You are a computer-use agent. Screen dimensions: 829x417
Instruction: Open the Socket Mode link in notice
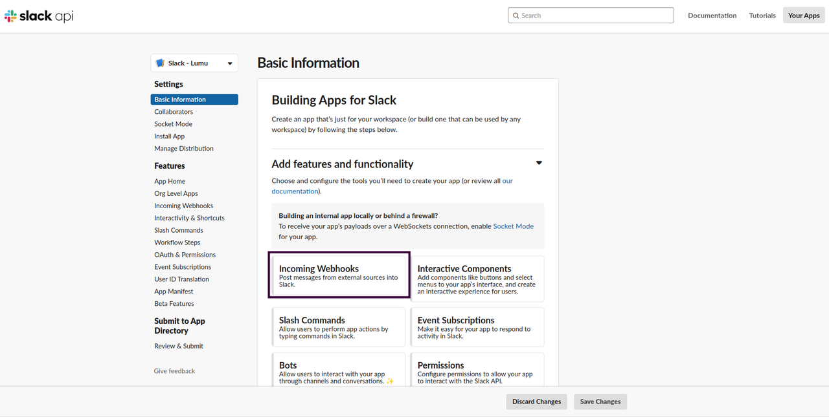click(x=513, y=226)
